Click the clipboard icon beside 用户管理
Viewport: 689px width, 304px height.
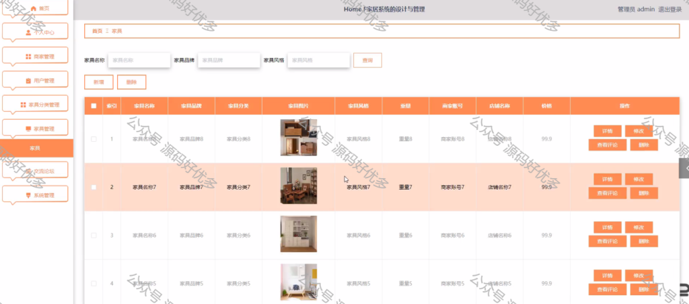[x=28, y=81]
